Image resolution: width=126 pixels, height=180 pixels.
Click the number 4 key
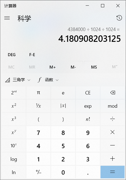(38, 145)
